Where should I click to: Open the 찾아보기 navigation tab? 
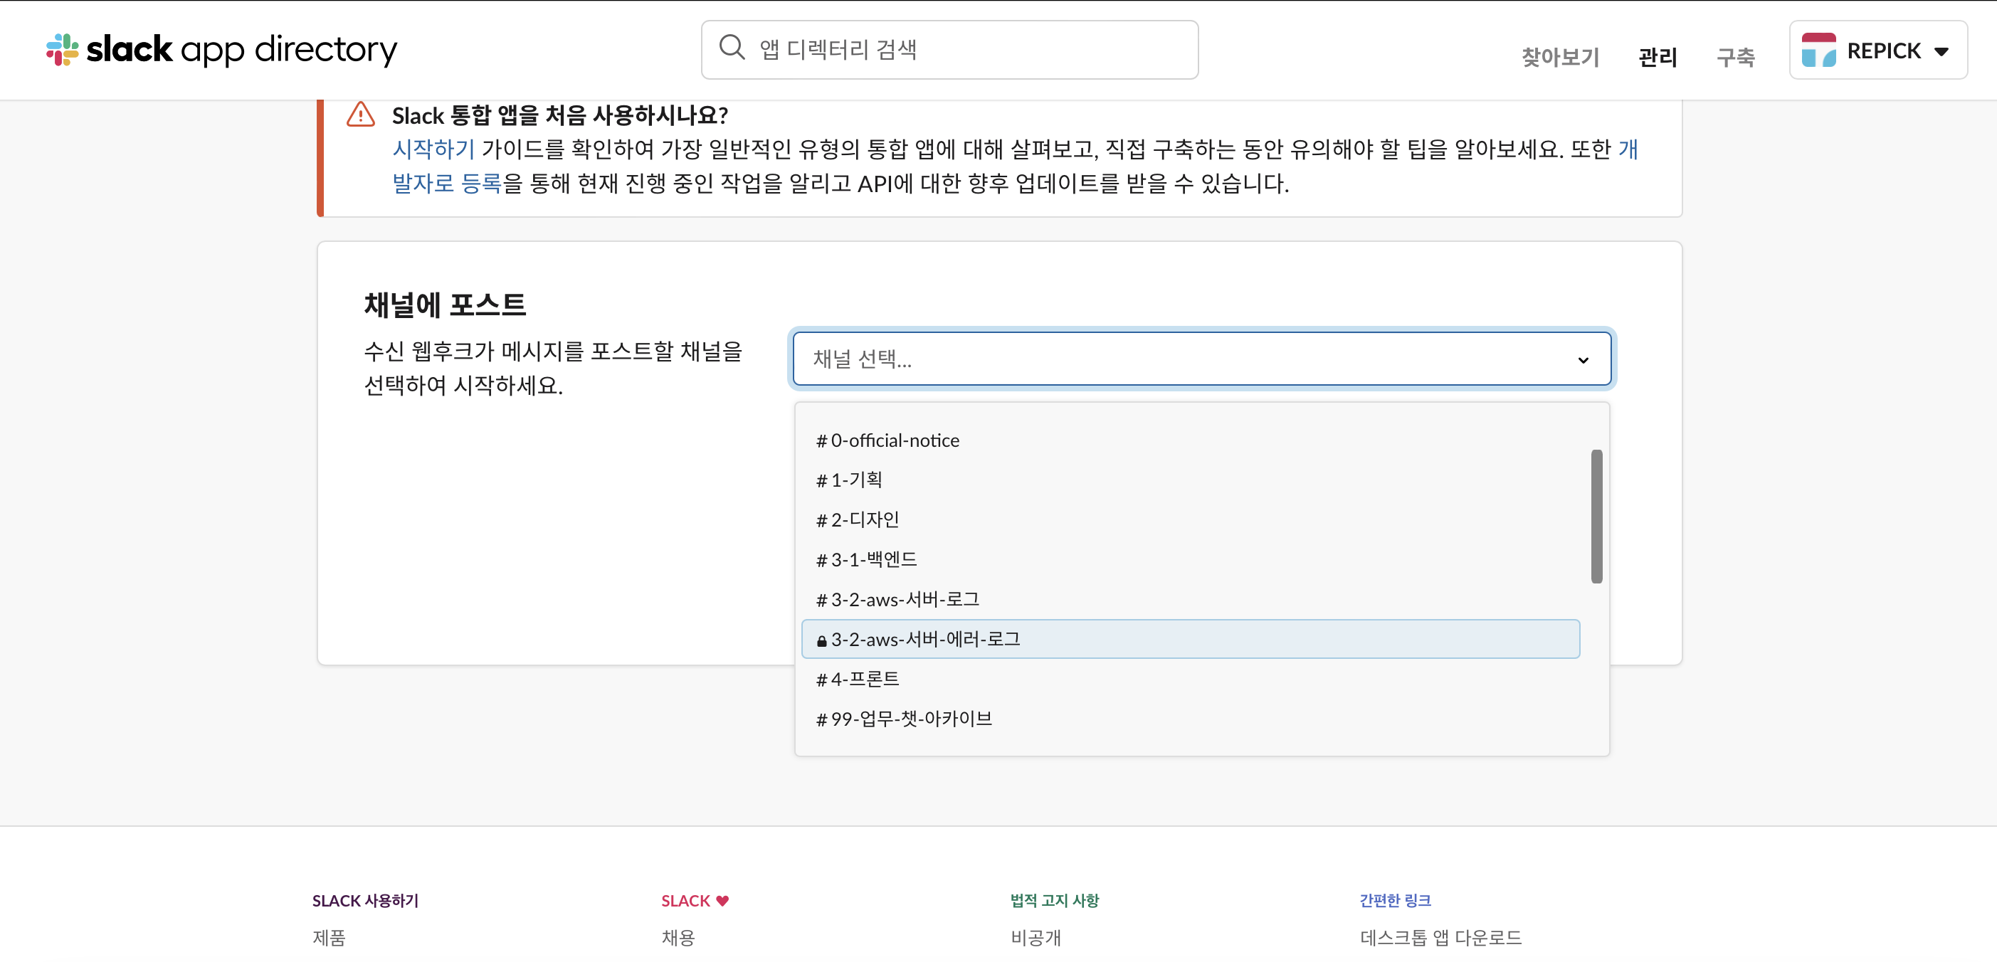point(1560,57)
